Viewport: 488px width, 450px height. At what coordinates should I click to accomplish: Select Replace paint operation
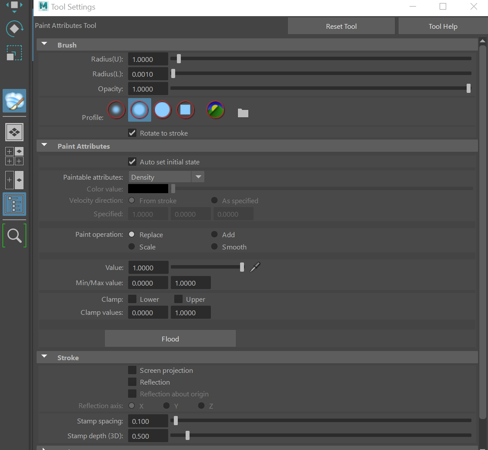click(x=132, y=234)
